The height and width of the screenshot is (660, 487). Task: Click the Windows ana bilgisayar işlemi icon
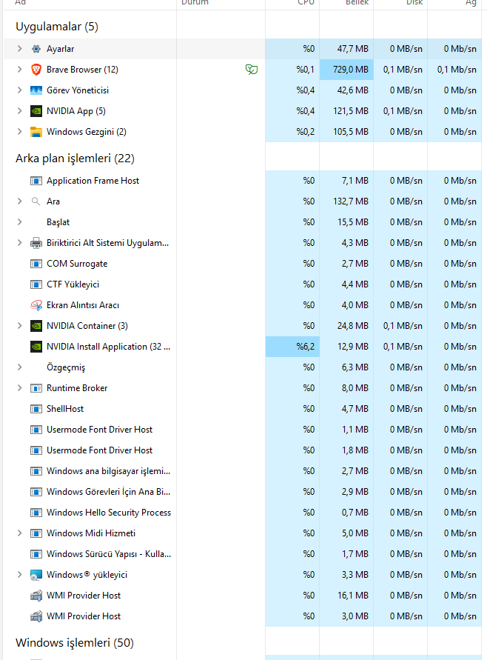tap(36, 471)
